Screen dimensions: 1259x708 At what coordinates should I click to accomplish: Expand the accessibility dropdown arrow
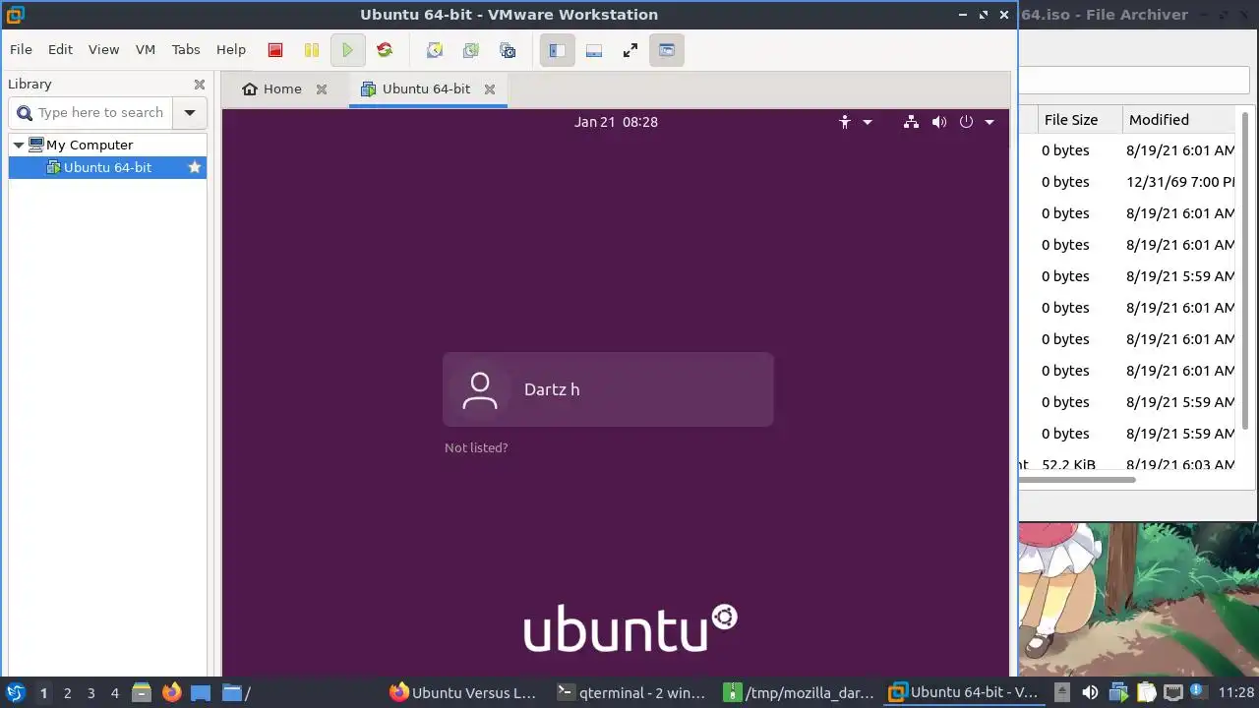(x=868, y=122)
